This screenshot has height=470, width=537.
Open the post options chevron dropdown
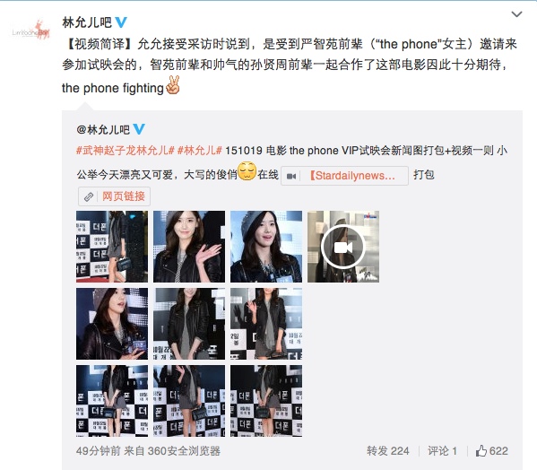click(516, 14)
